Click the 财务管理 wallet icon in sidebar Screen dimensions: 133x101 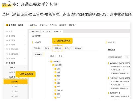click(x=7, y=58)
